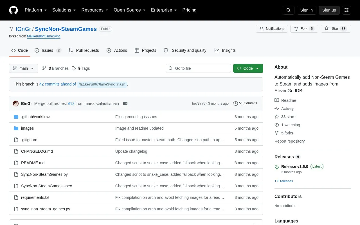The width and height of the screenshot is (360, 225).
Task: Open the images folder
Action: click(x=27, y=128)
